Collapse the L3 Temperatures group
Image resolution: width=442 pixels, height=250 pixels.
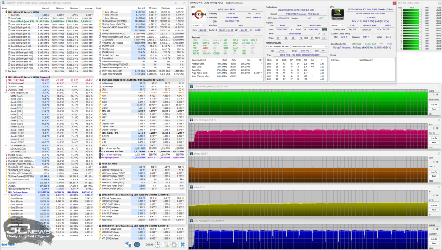(6, 145)
